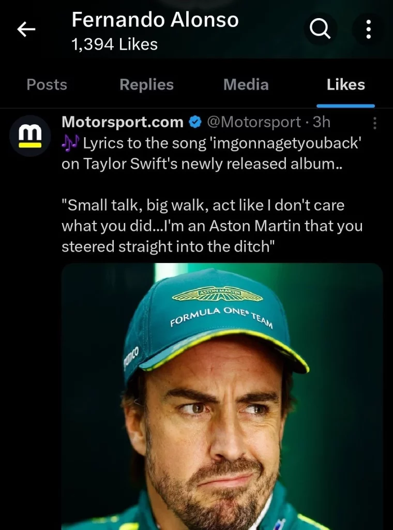393x530 pixels.
Task: Open the profile overflow menu at top
Action: point(369,30)
